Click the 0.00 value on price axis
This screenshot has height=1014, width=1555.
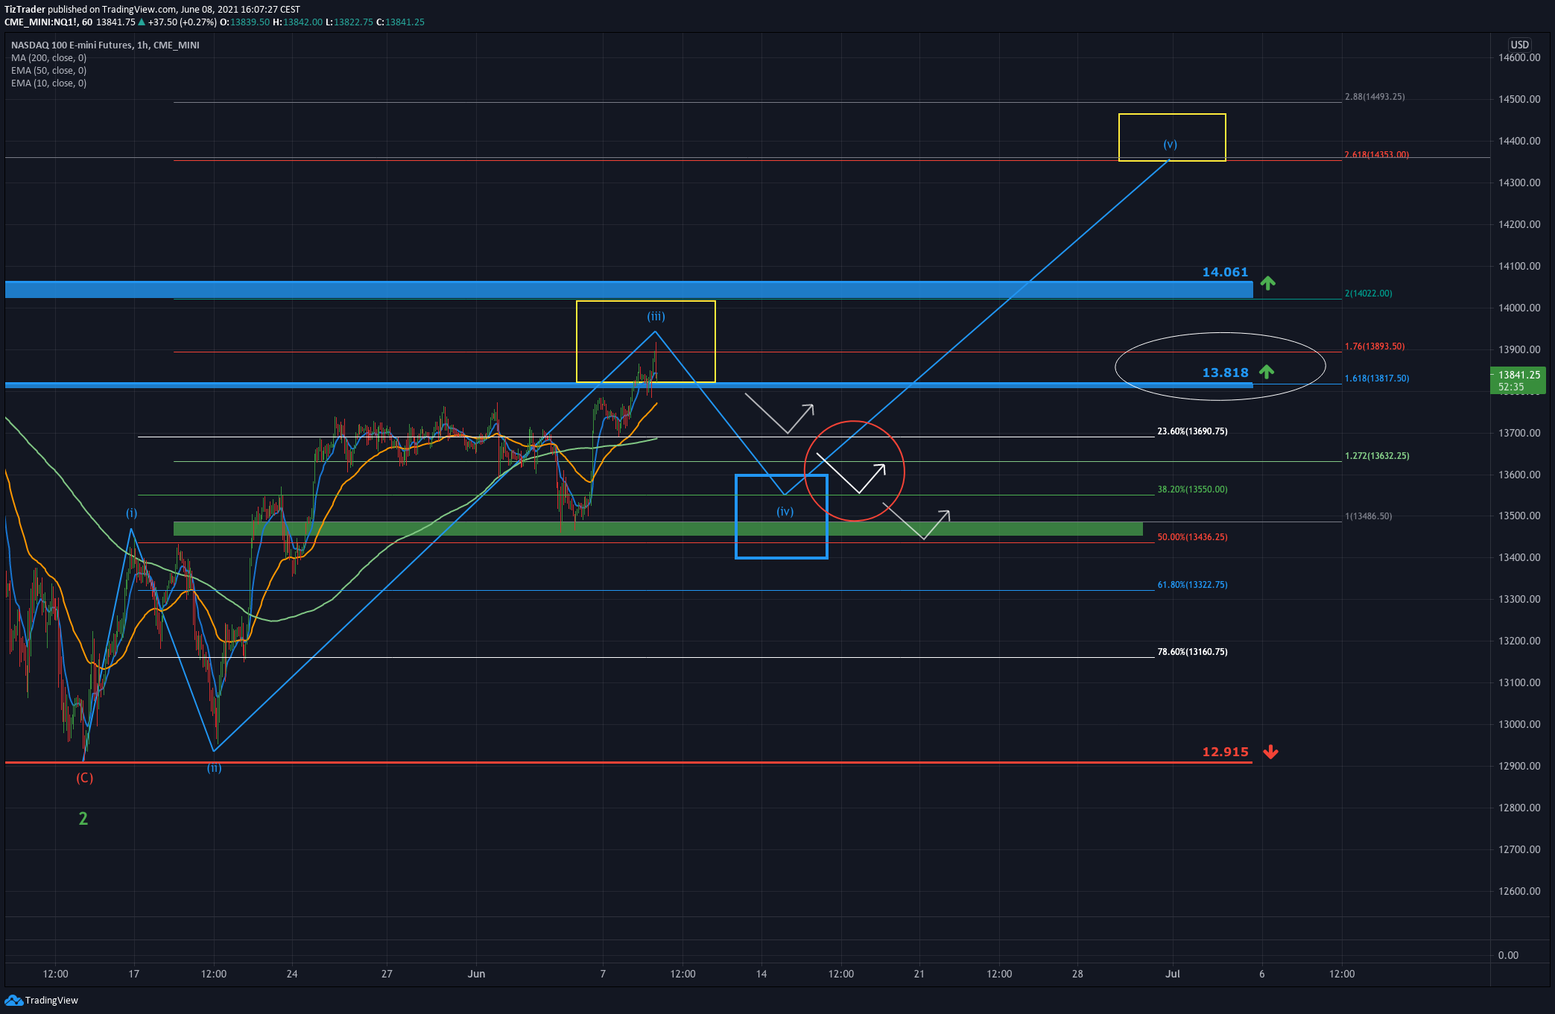pos(1508,955)
